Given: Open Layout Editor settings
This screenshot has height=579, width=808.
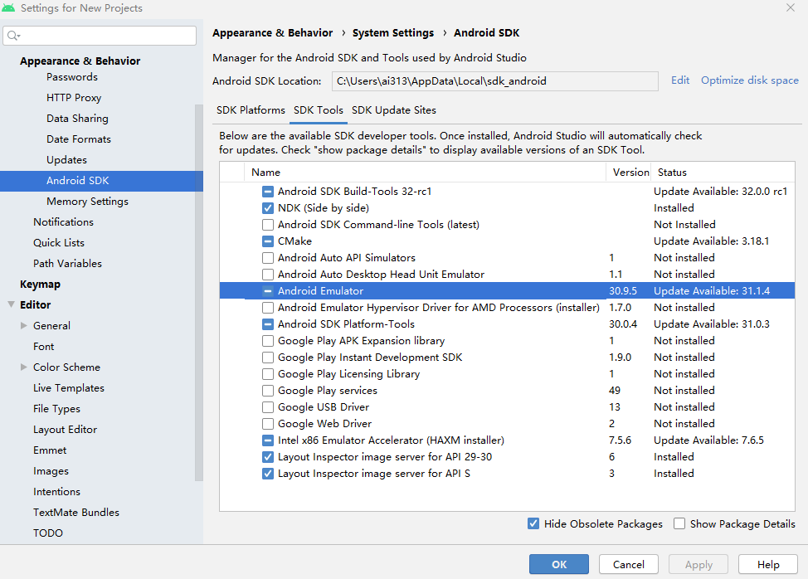Looking at the screenshot, I should (65, 429).
